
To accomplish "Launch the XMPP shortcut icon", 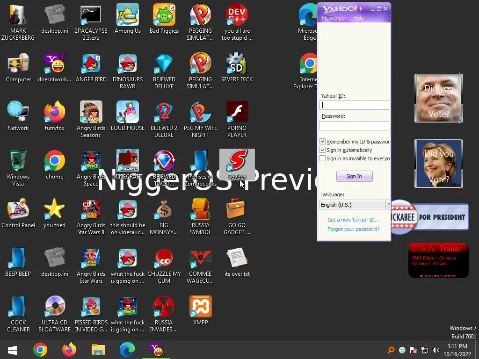I will 200,310.
